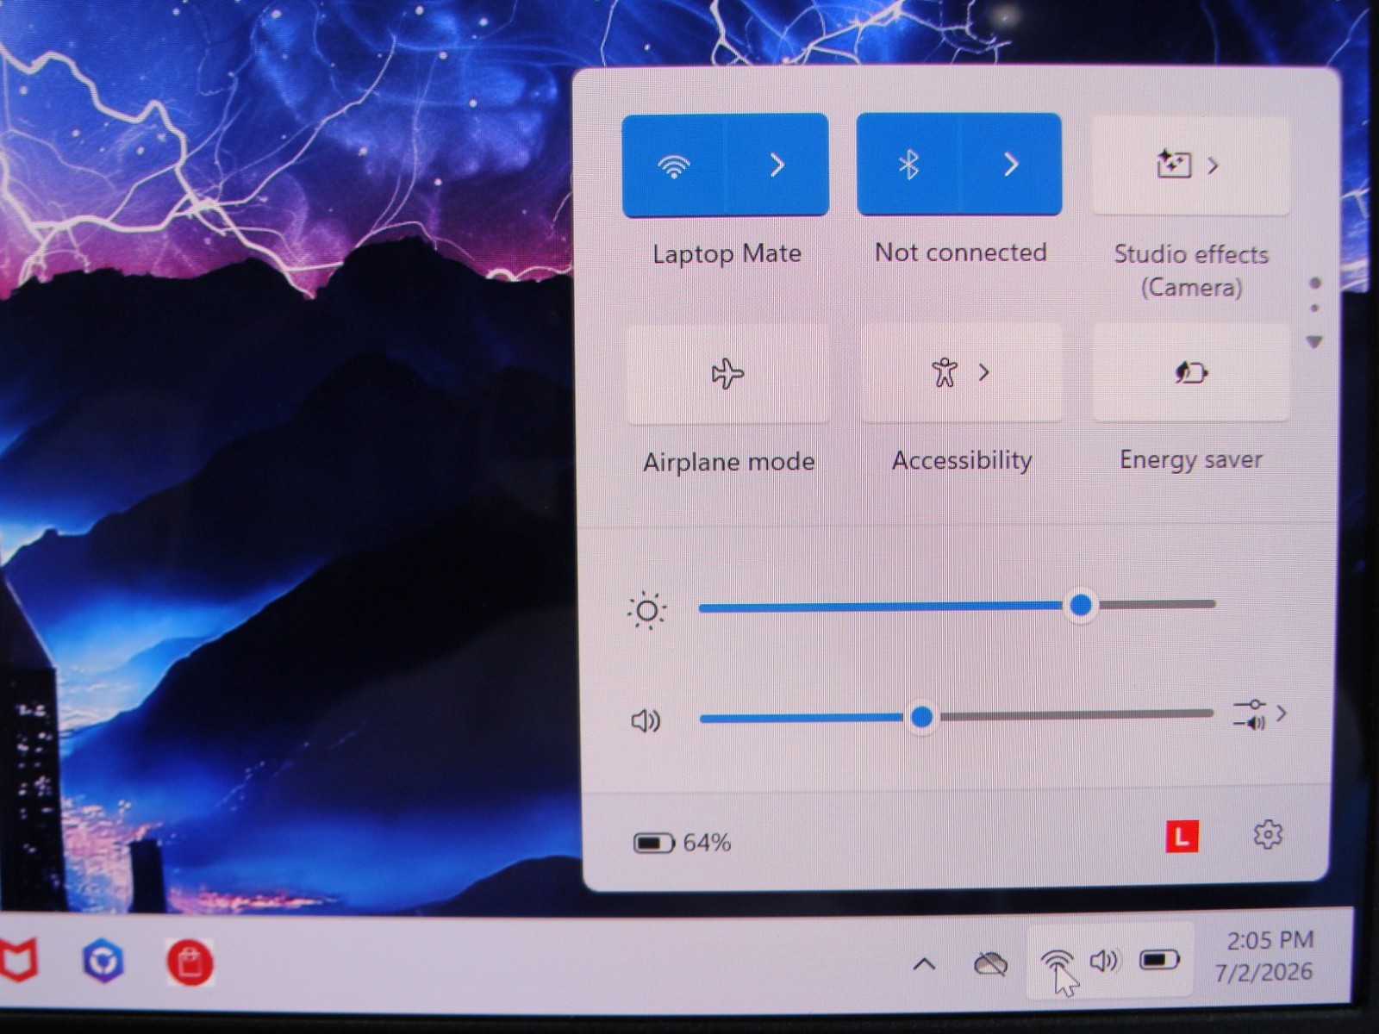This screenshot has height=1034, width=1379.
Task: Show hidden icons in the system tray
Action: 924,963
